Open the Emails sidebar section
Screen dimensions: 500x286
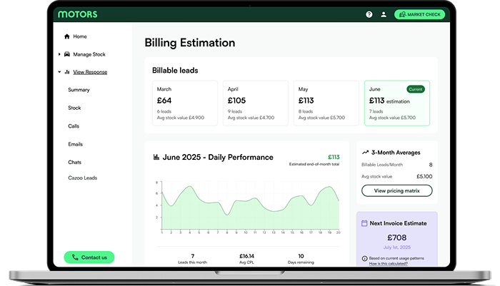click(75, 144)
